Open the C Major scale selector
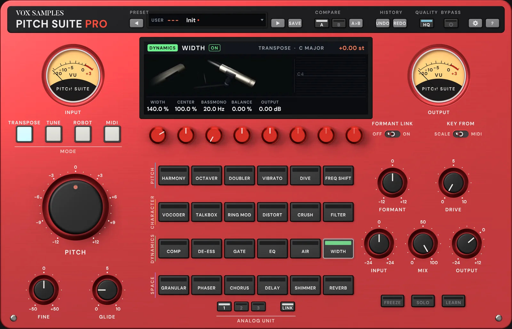512x329 pixels. coord(311,48)
